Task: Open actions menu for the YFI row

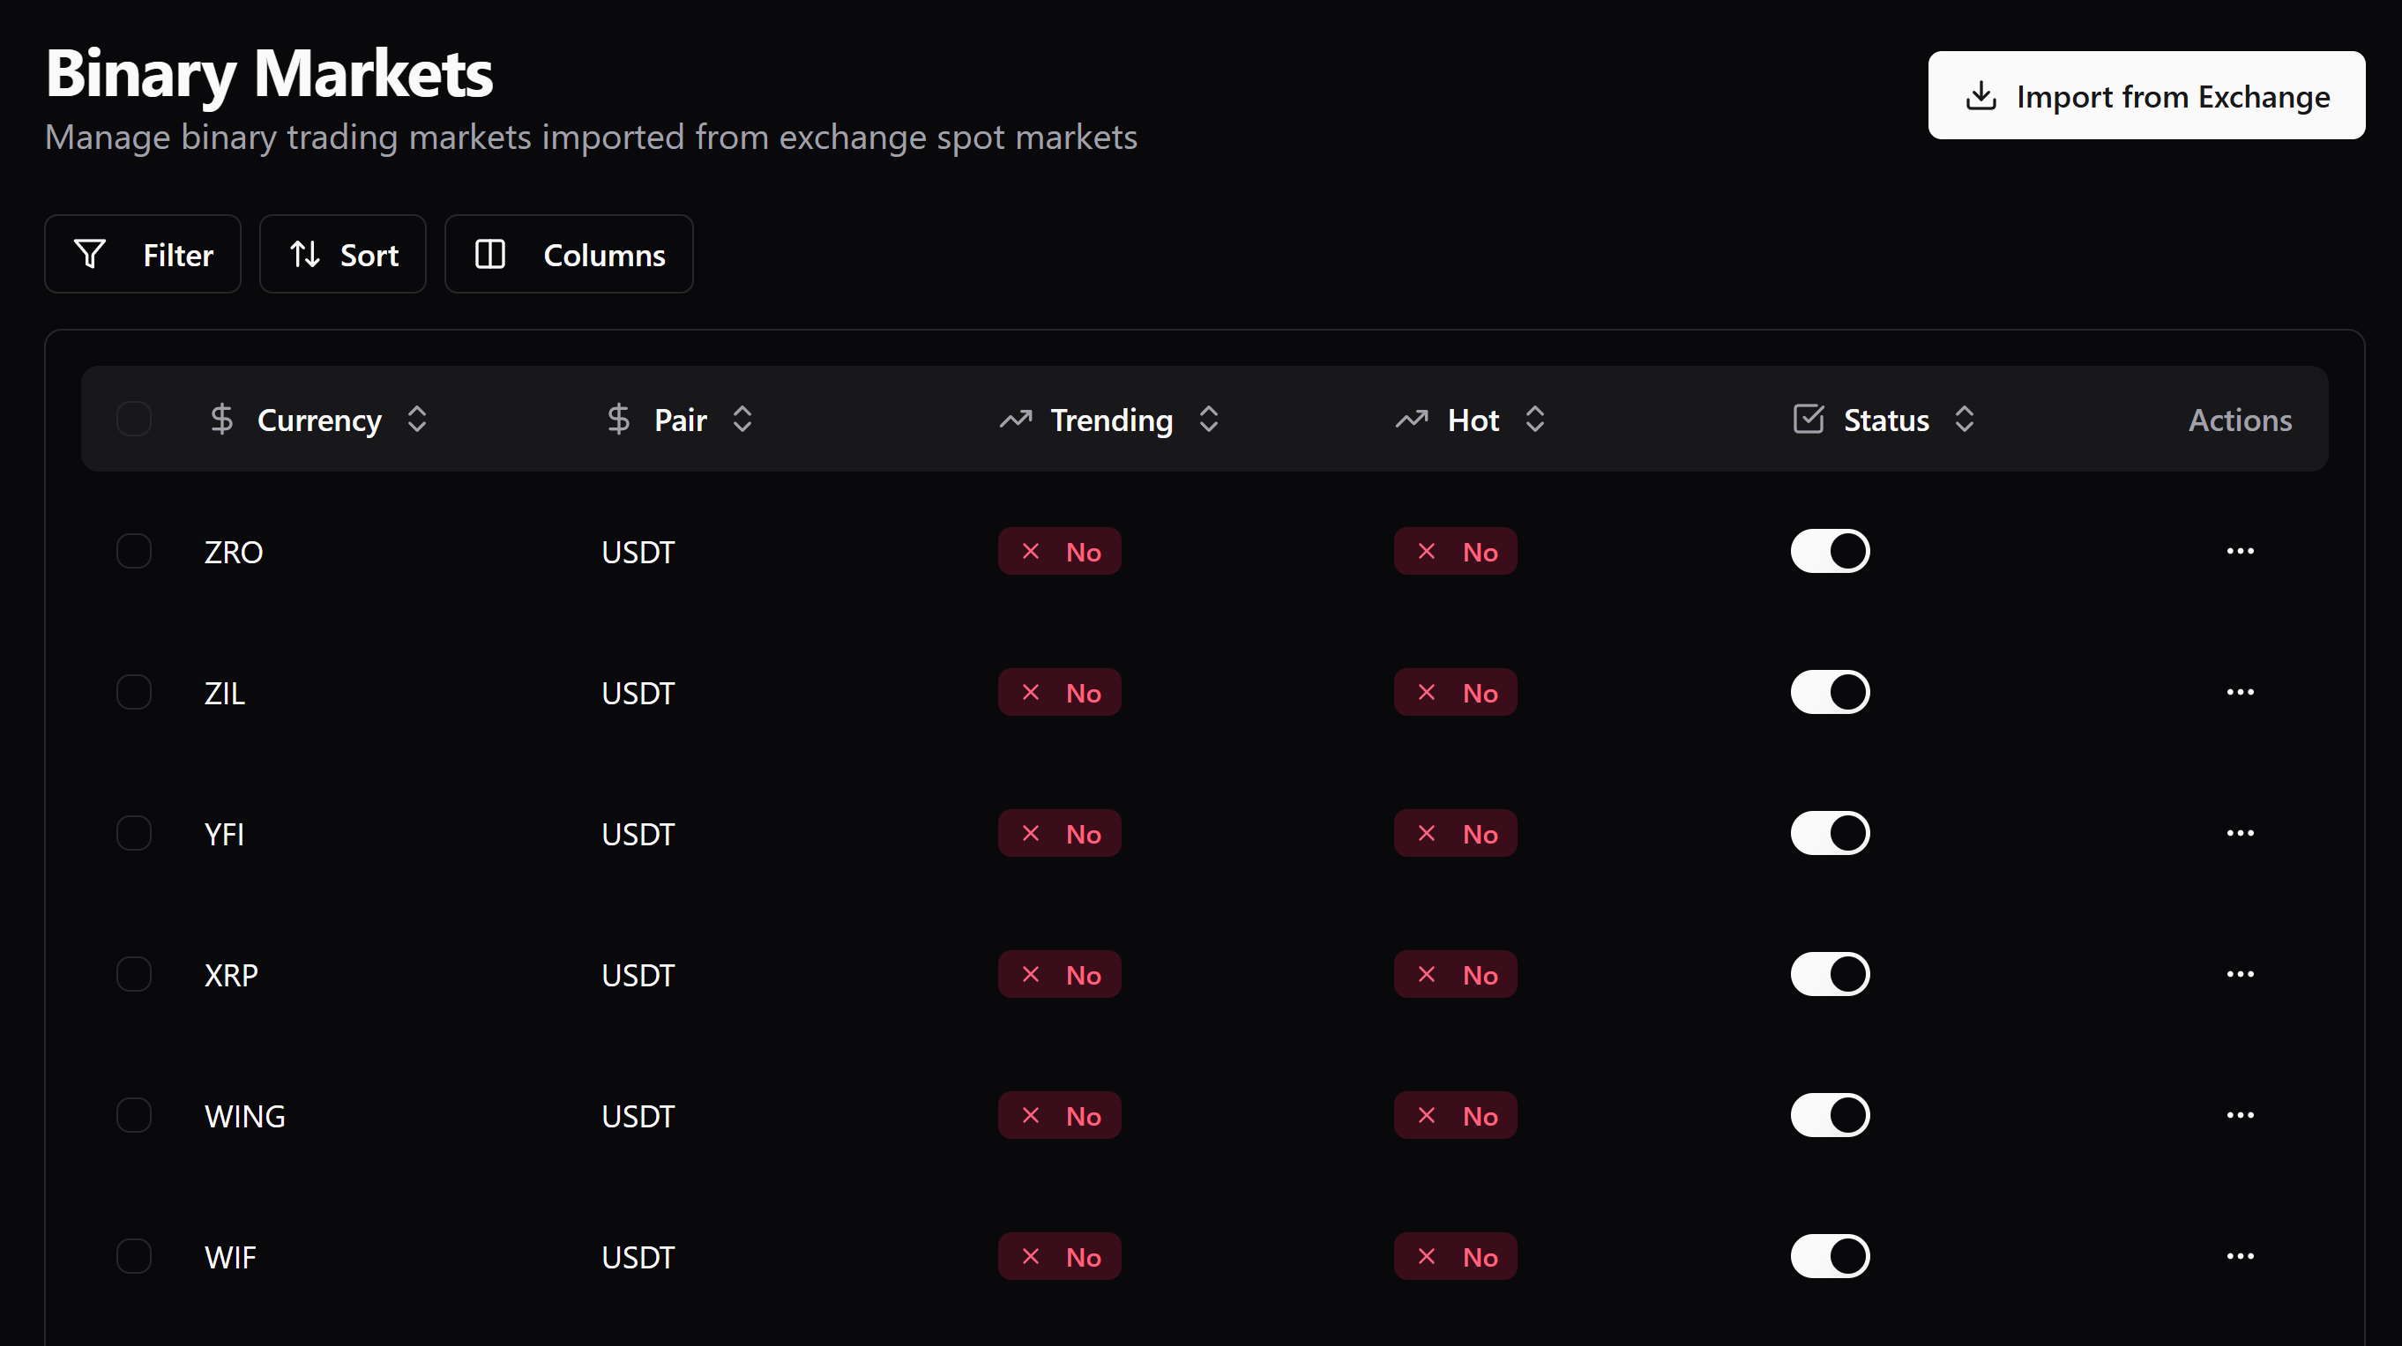Action: pos(2241,833)
